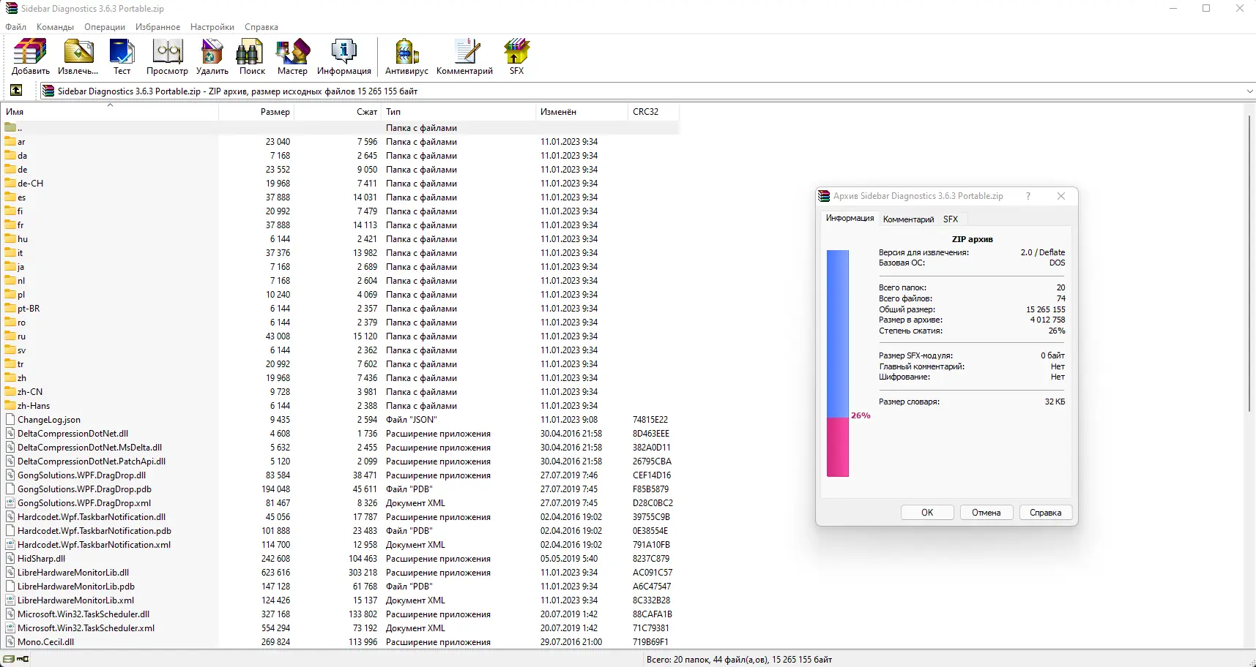This screenshot has width=1256, height=667.
Task: Click the Добавить (Add) toolbar icon
Action: coord(30,53)
